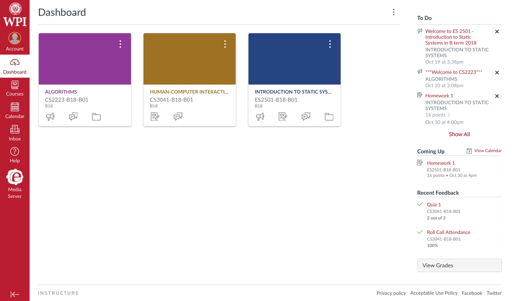Image resolution: width=514 pixels, height=301 pixels.
Task: Open Human-Computer Interaction assignments icon
Action: 155,117
